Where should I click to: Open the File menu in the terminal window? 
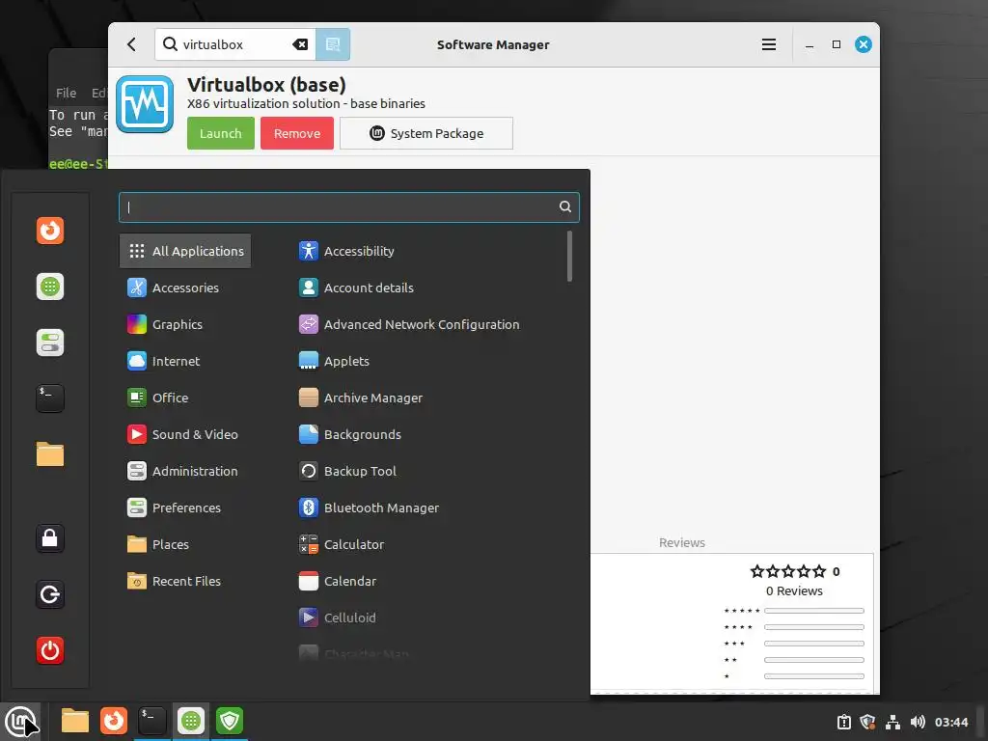click(x=67, y=93)
